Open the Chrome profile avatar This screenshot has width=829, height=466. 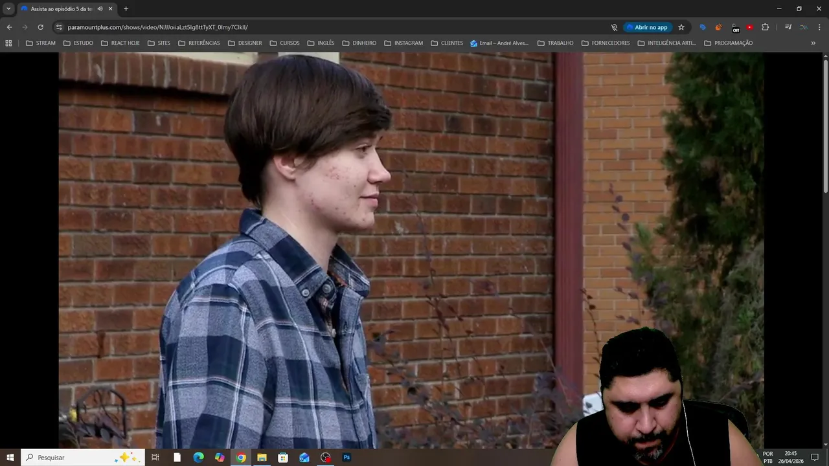point(804,27)
